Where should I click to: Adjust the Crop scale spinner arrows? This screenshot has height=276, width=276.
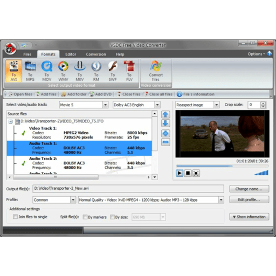click(x=263, y=105)
